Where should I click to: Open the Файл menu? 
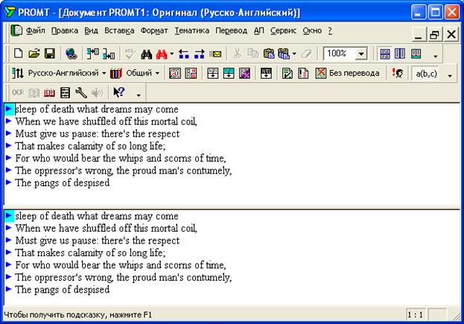click(x=35, y=31)
